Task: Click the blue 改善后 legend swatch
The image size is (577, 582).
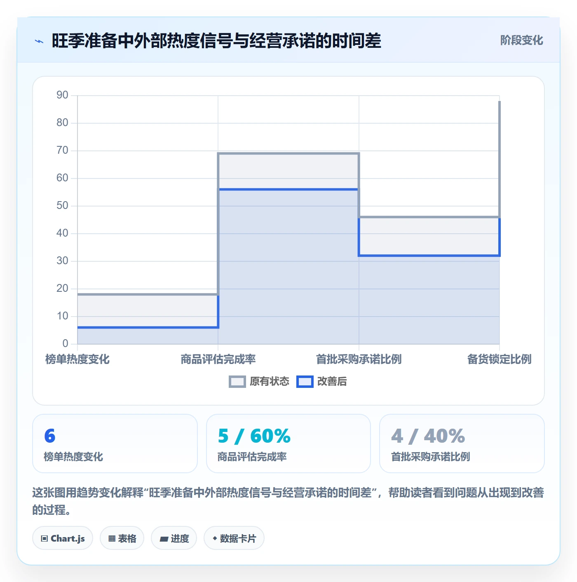Action: click(x=305, y=382)
